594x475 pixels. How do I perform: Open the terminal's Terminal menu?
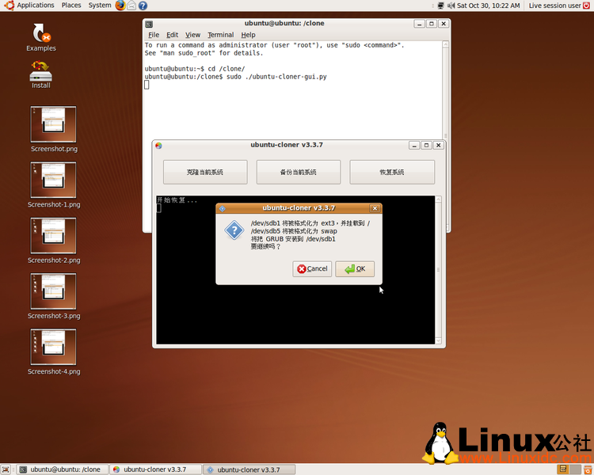pyautogui.click(x=220, y=35)
